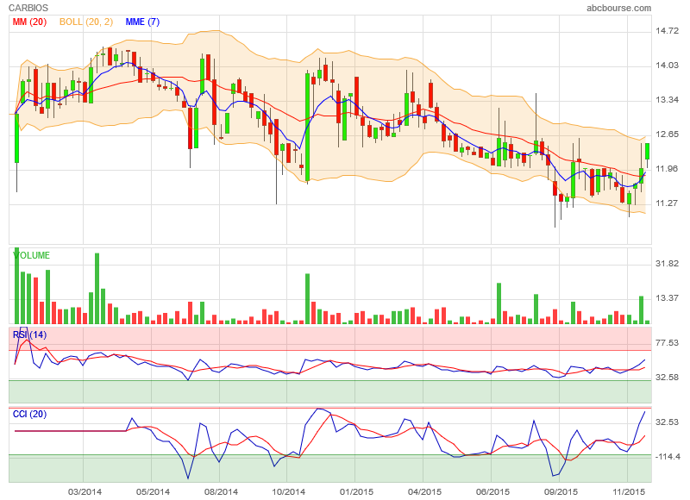Click the 13.34 price axis value
690x500 pixels.
tap(667, 100)
